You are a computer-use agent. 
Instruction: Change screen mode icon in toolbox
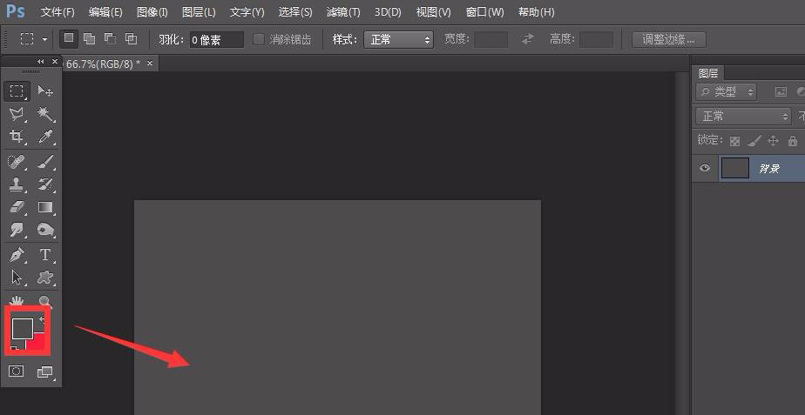45,371
